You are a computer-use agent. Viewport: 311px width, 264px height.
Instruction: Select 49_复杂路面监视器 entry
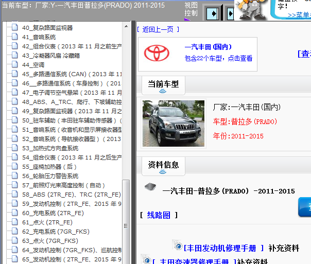(72, 111)
